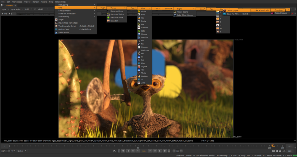Click the Sigma menu item icon
Image resolution: width=297 pixels, height=157 pixels.
pyautogui.click(x=139, y=67)
